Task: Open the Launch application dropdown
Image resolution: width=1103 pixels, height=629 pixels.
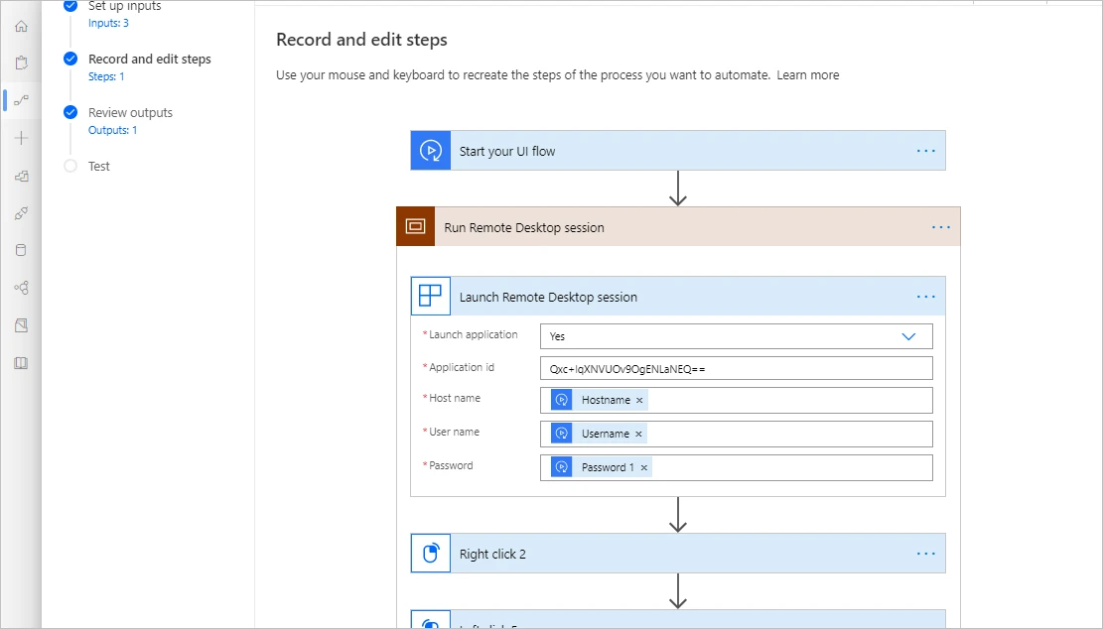Action: click(907, 336)
